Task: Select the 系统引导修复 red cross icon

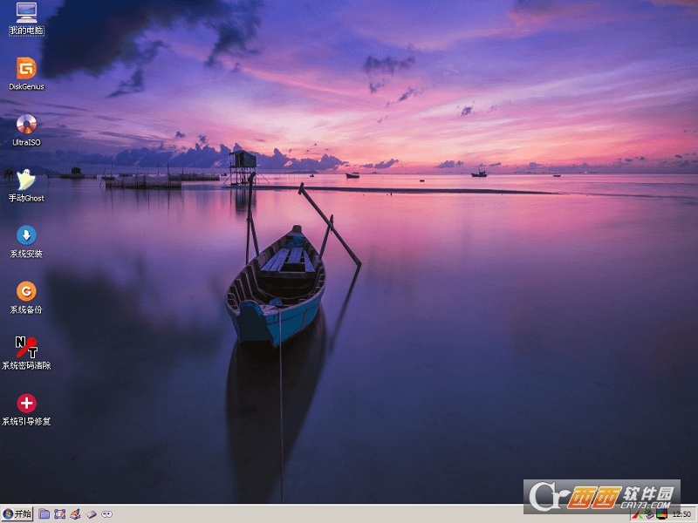Action: click(26, 404)
